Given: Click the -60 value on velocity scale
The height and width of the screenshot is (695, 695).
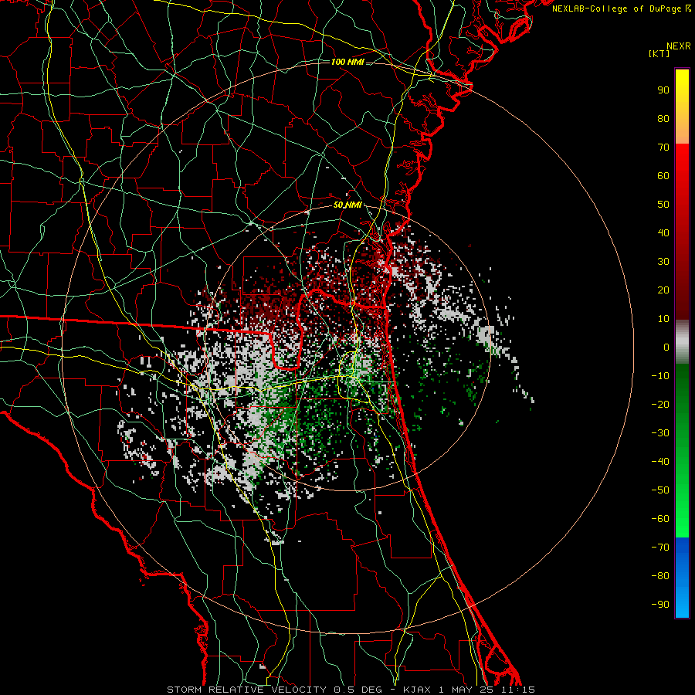Looking at the screenshot, I should click(660, 519).
